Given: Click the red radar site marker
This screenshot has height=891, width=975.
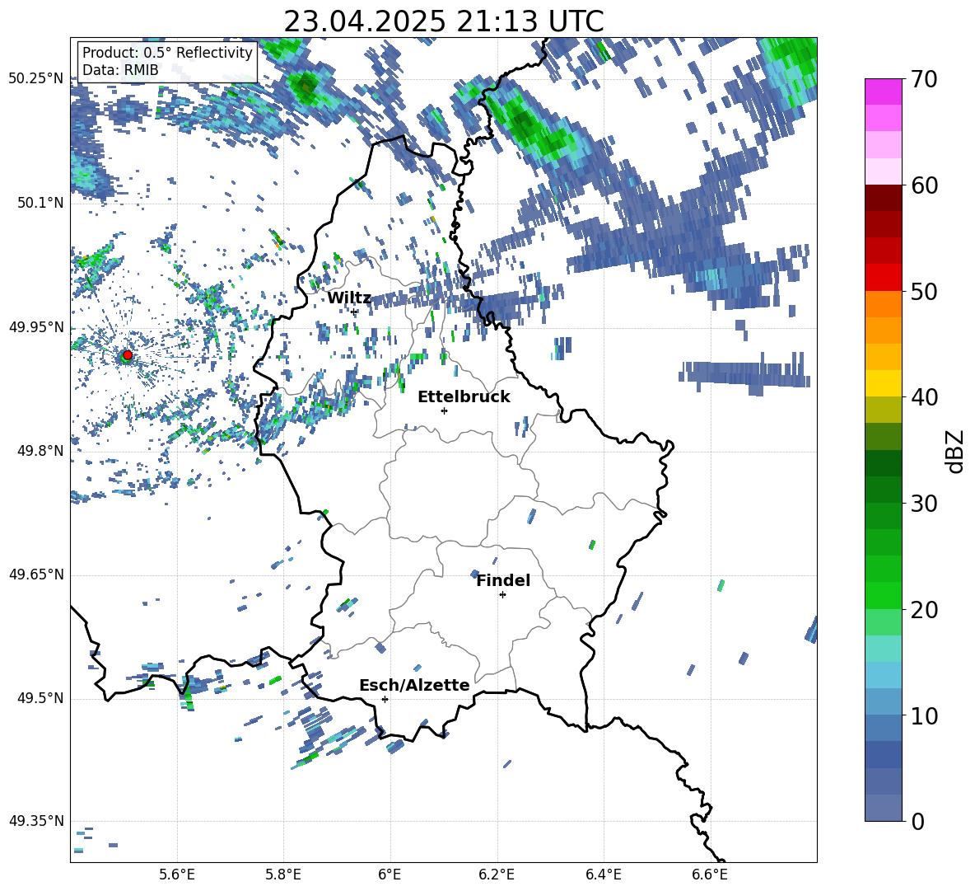Looking at the screenshot, I should click(x=128, y=355).
